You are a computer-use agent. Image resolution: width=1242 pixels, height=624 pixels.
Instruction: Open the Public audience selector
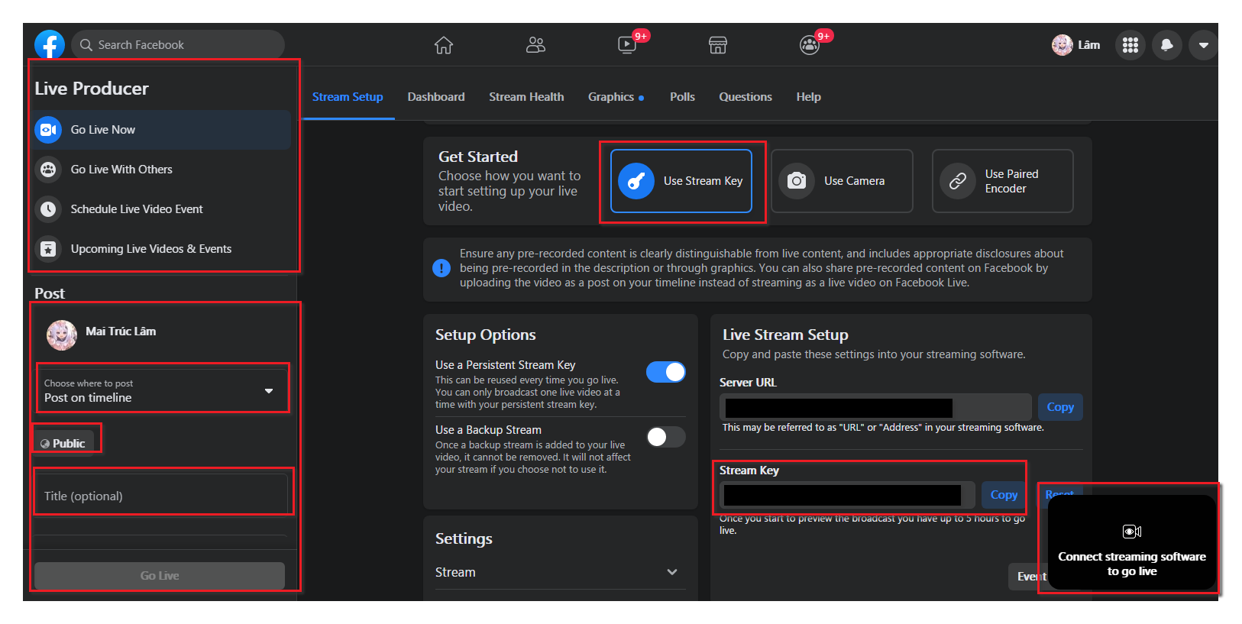(63, 443)
